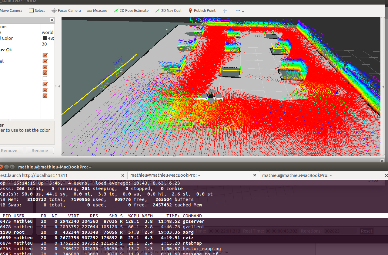The width and height of the screenshot is (388, 255).
Task: Click the Rename display button
Action: click(x=40, y=151)
